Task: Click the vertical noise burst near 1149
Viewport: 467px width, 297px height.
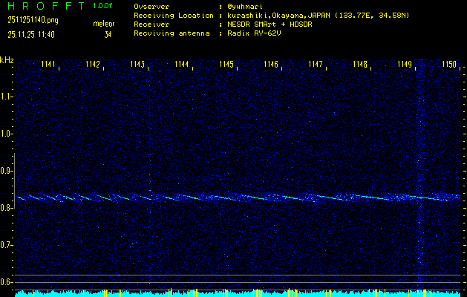Action: click(x=419, y=171)
